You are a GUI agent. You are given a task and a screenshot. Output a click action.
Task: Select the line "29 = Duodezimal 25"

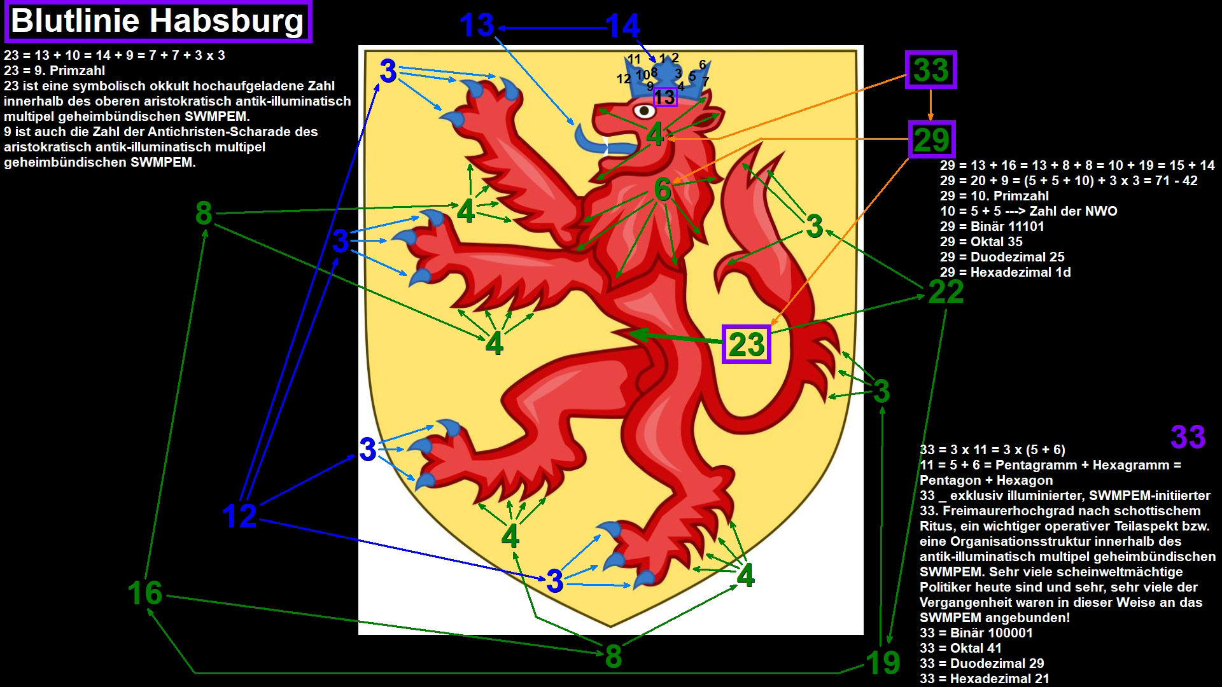[1002, 257]
